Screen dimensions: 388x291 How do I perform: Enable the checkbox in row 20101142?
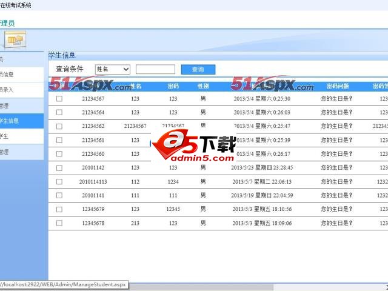pyautogui.click(x=59, y=168)
